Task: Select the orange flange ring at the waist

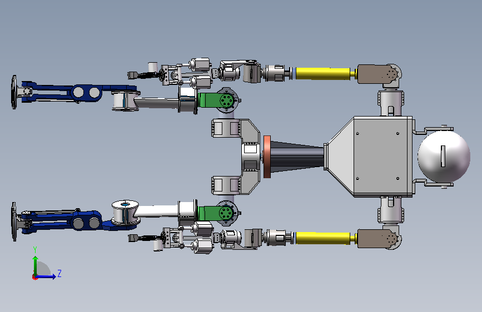Action: pyautogui.click(x=267, y=157)
